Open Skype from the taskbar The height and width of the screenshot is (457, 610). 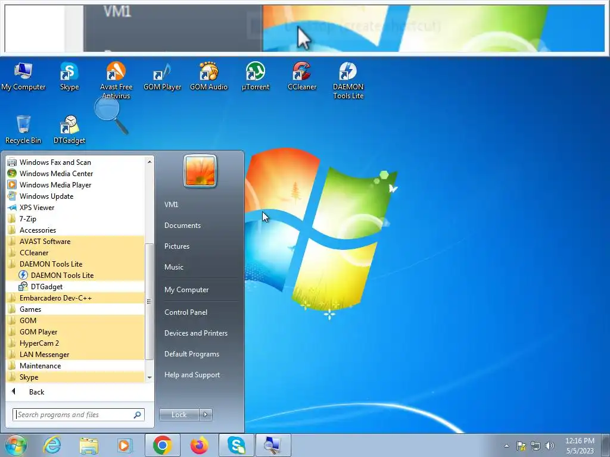point(236,445)
